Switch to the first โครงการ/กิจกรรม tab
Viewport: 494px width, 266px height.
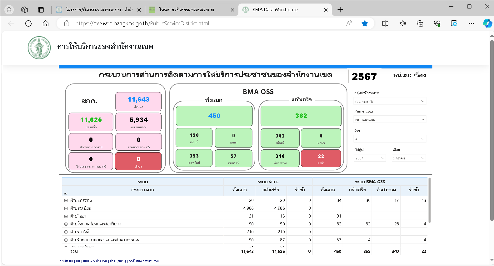point(97,10)
